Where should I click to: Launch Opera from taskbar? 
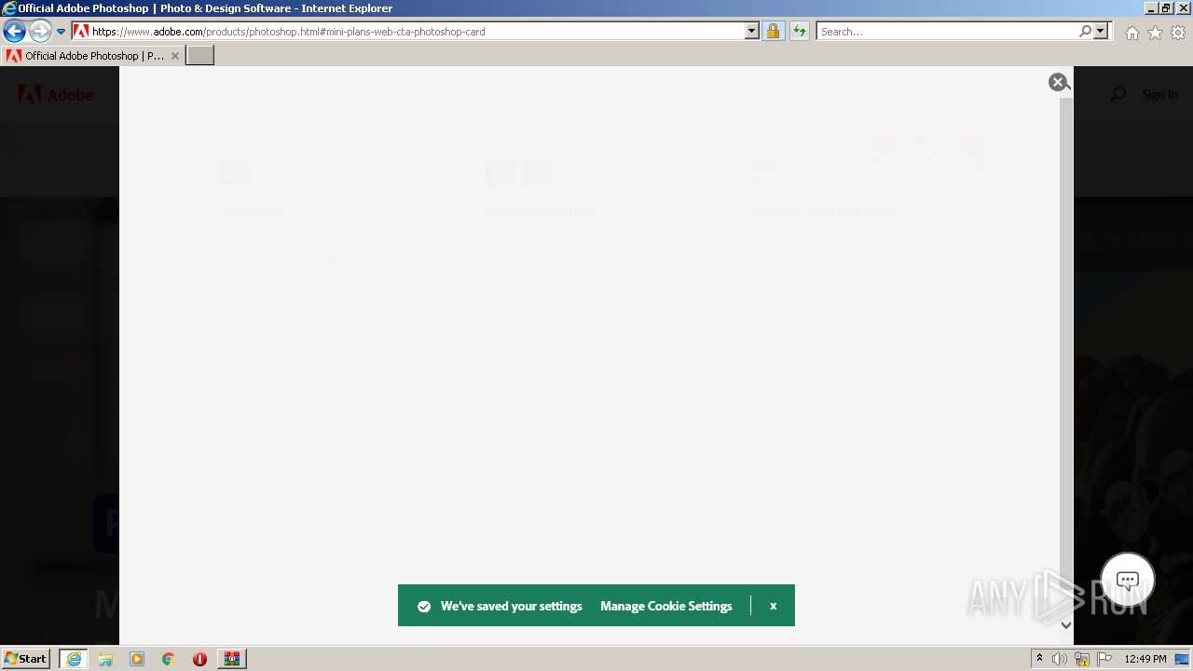pyautogui.click(x=199, y=659)
